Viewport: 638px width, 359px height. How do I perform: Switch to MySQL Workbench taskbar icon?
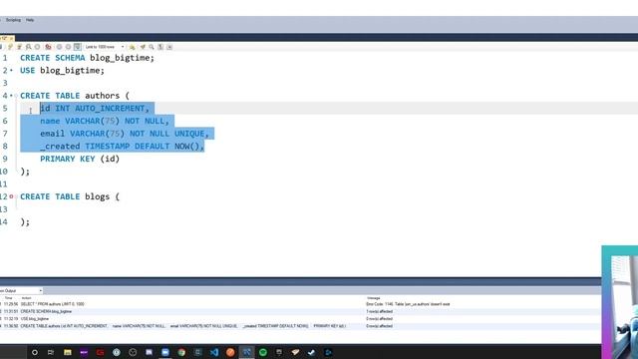(x=246, y=352)
